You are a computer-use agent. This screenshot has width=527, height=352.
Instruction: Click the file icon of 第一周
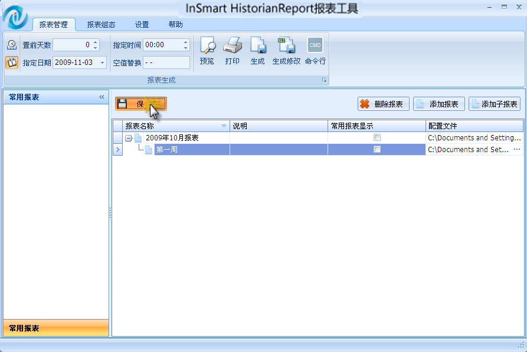click(149, 149)
